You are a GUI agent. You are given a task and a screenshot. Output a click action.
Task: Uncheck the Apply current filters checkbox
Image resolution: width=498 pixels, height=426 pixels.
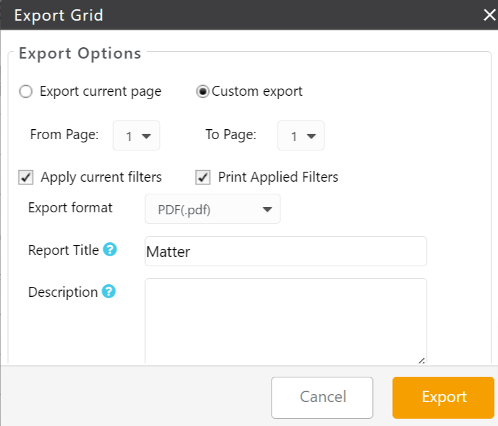(x=26, y=177)
